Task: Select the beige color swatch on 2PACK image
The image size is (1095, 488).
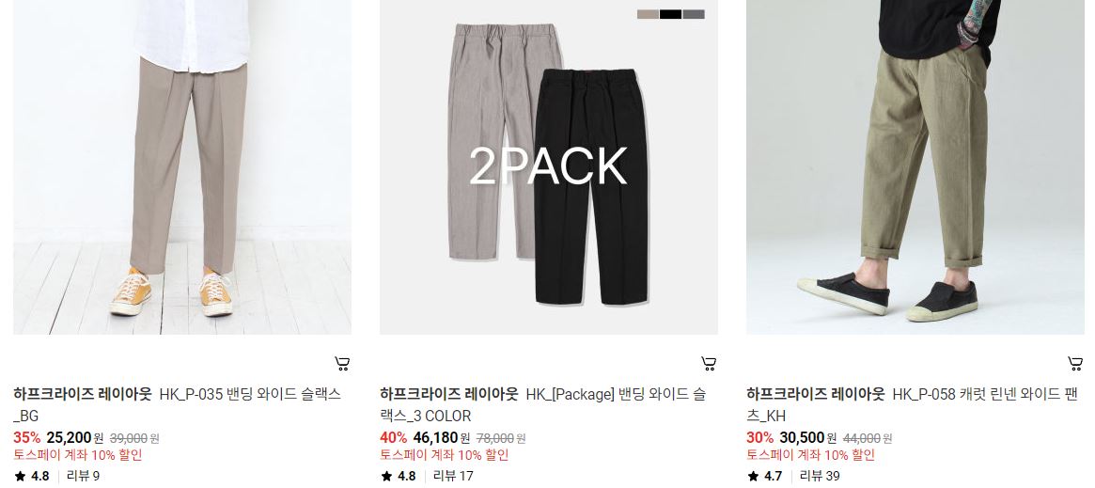Action: tap(648, 14)
